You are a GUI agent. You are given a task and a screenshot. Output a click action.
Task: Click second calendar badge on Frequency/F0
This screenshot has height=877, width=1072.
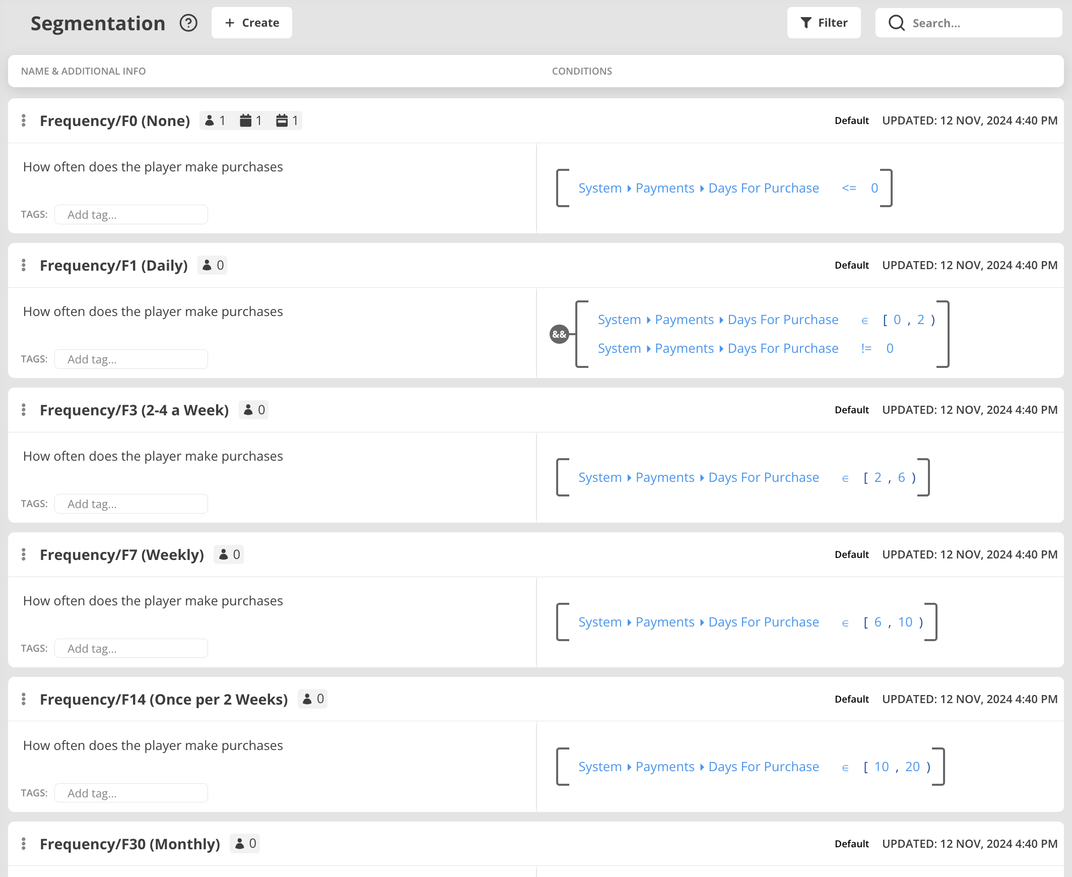(288, 121)
